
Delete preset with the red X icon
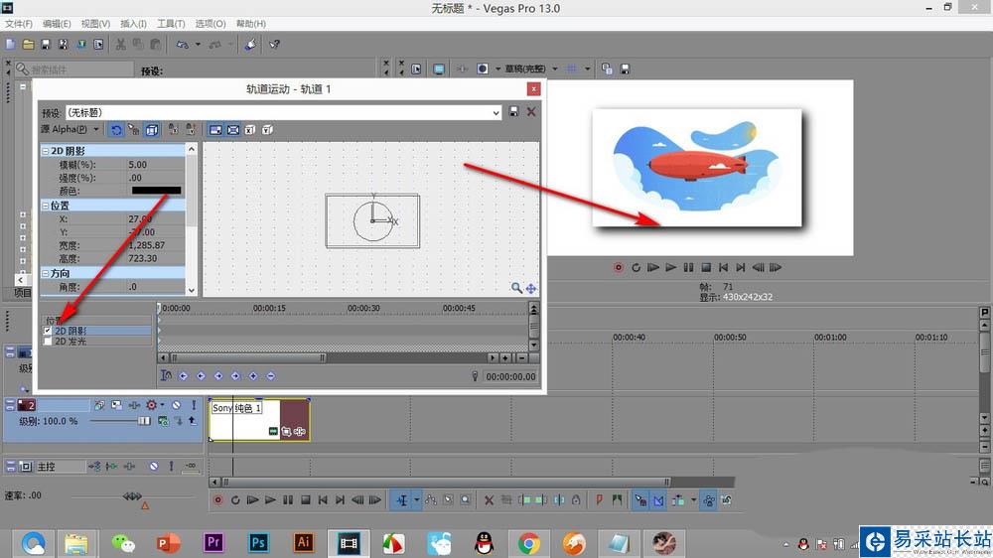(531, 111)
